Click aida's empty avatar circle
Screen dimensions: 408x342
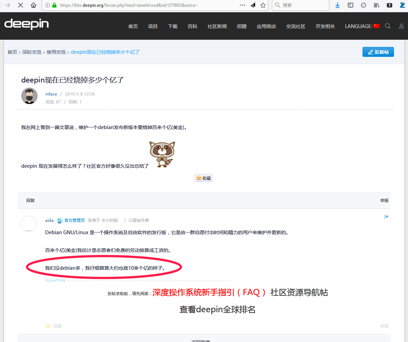tap(29, 224)
